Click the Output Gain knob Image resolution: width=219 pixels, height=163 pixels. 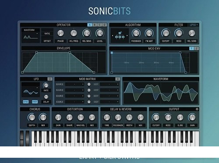(x=192, y=118)
